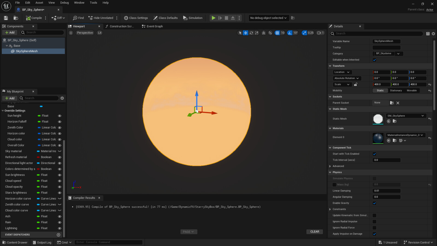Open viewport options hamburger menu
The height and width of the screenshot is (246, 437).
(x=71, y=33)
